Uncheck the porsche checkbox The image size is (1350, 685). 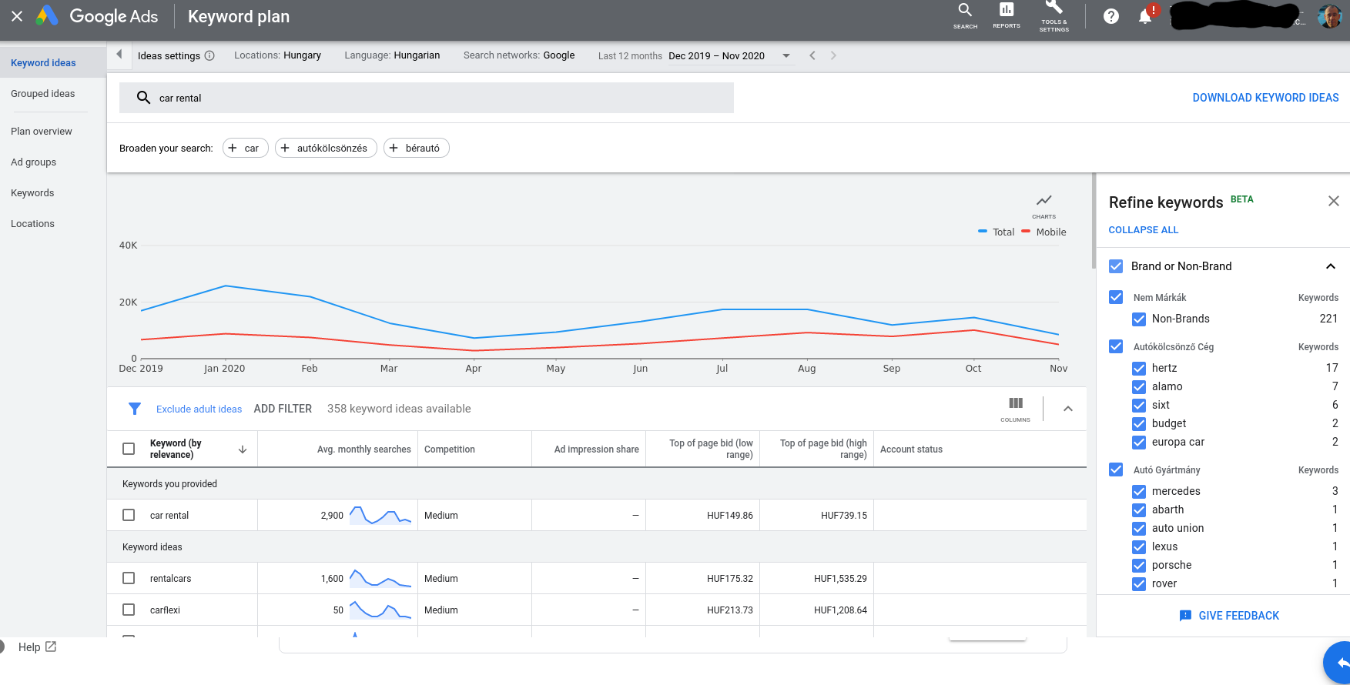tap(1139, 565)
